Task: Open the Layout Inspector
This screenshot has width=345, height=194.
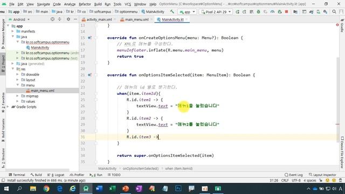Action: pos(322,175)
